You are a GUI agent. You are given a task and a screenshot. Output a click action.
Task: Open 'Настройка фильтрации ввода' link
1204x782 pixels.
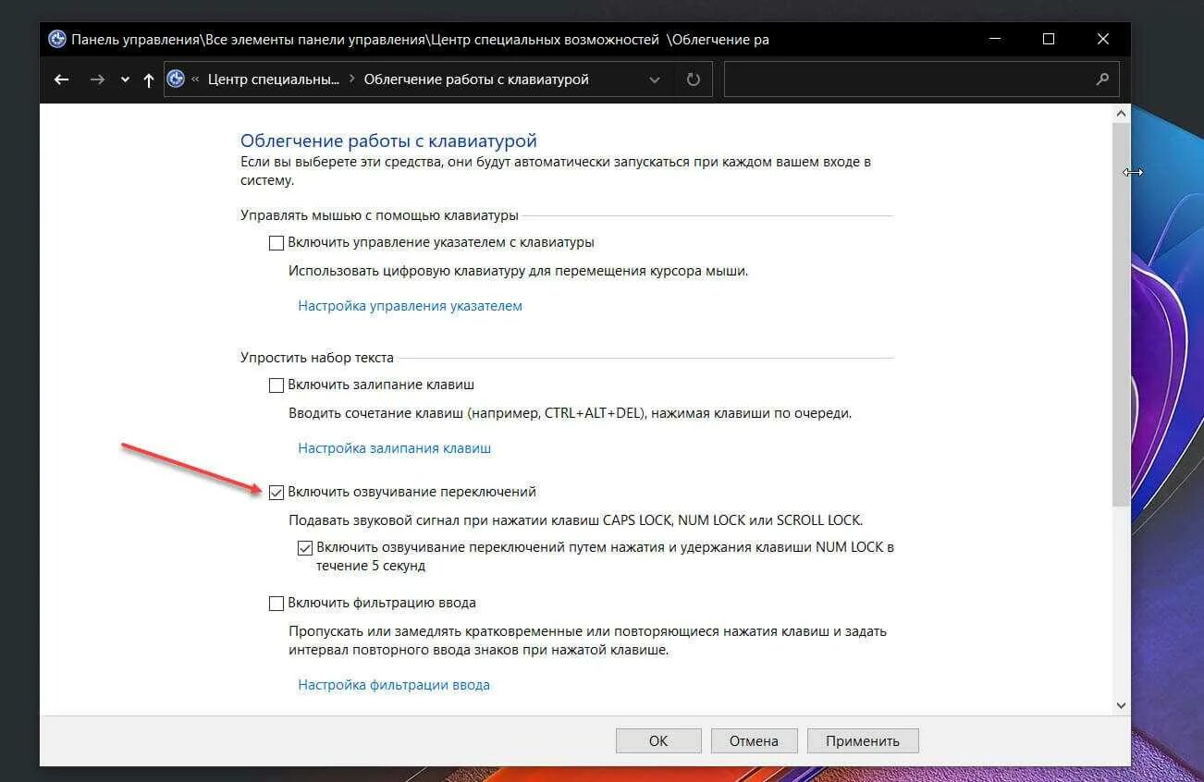[x=394, y=686]
